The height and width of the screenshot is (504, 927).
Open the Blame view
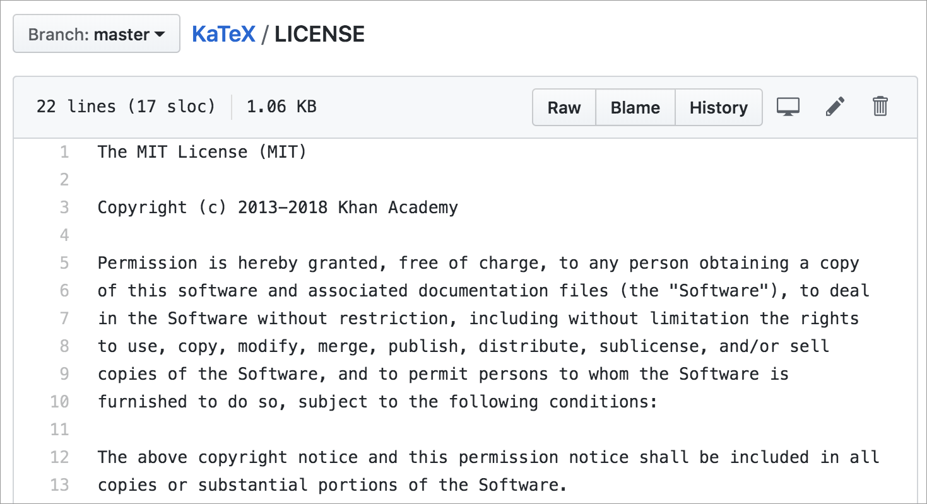[x=635, y=107]
